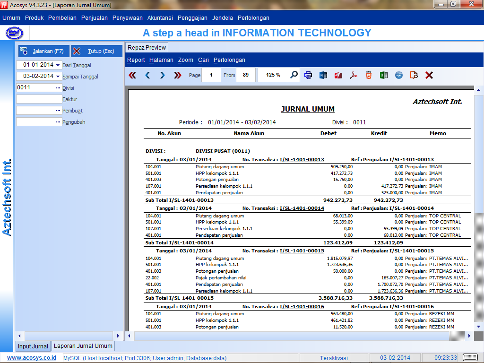Open transaction link I/SL-1401-00015
Screen dimensions: 484x363
tap(302, 251)
